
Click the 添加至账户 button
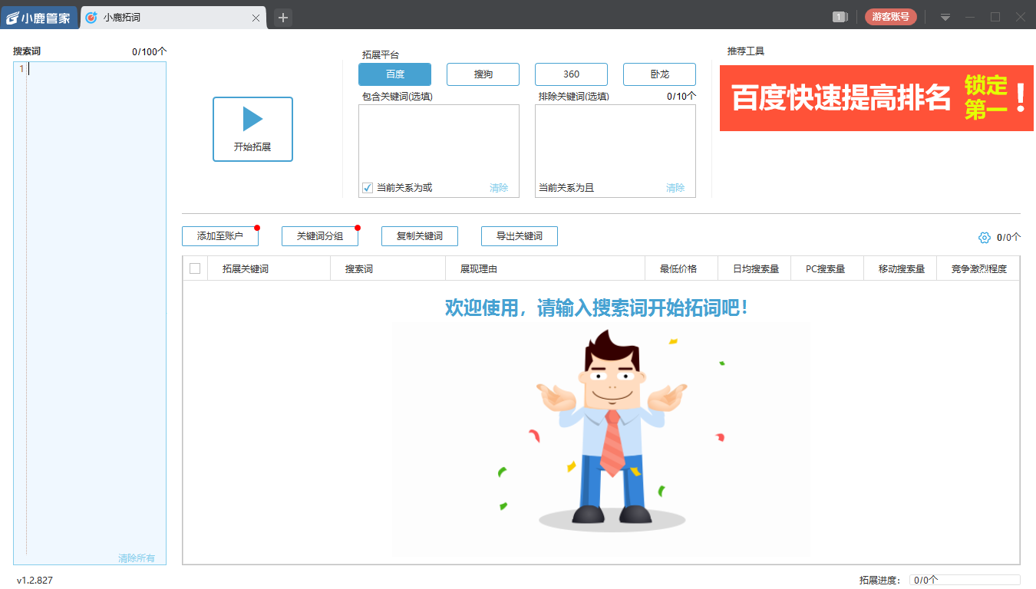(x=220, y=236)
